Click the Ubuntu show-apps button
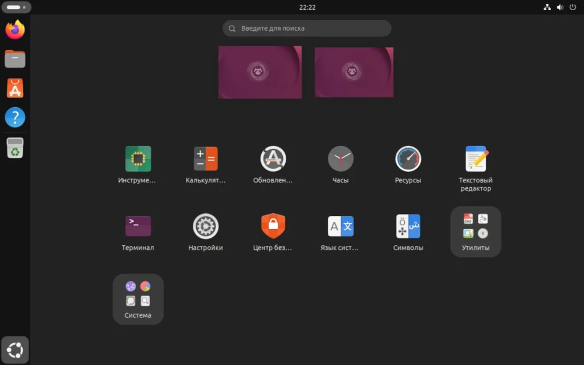 15,350
